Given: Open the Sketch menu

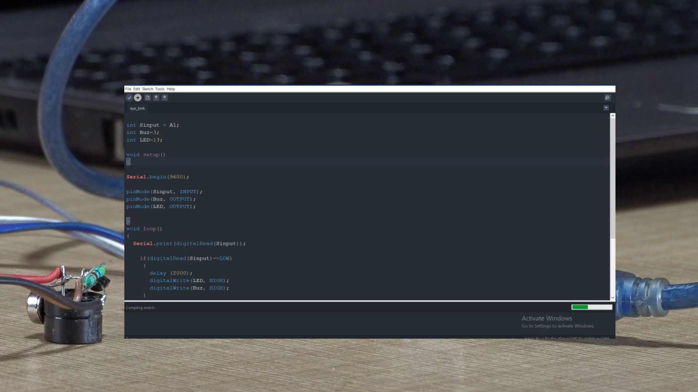Looking at the screenshot, I should click(x=147, y=89).
